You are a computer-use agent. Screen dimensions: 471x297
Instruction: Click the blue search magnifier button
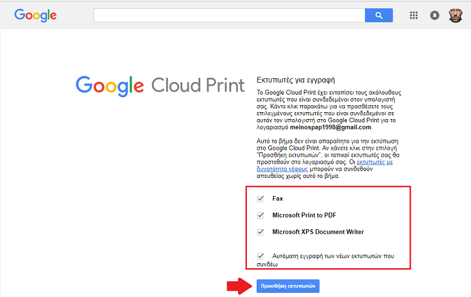(379, 15)
